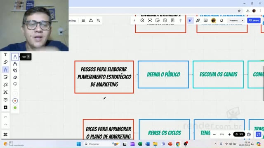Open the Windows Start menu
The image size is (264, 148).
click(79, 144)
